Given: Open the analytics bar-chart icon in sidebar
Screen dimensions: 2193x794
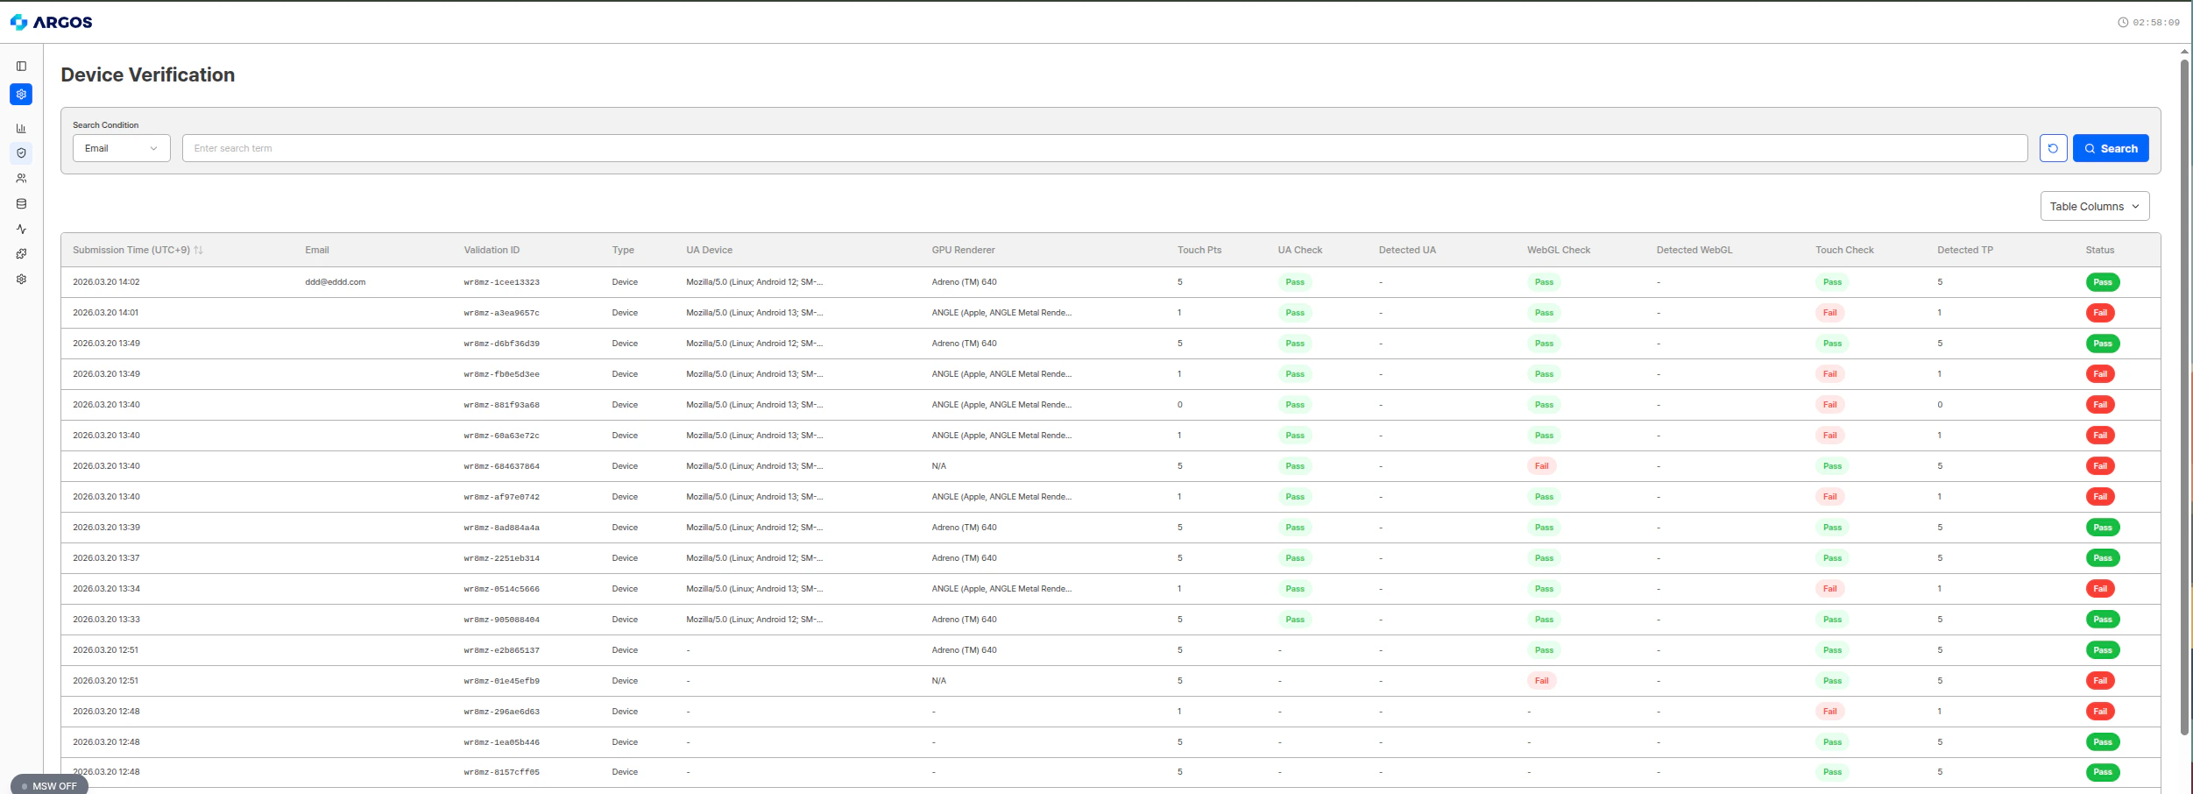Looking at the screenshot, I should (21, 128).
